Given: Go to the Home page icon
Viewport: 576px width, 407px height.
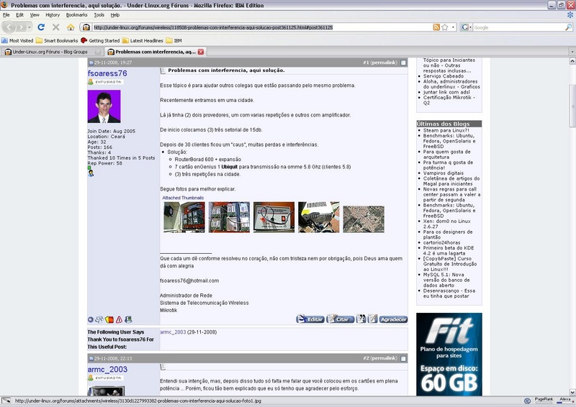Looking at the screenshot, I should click(x=71, y=27).
